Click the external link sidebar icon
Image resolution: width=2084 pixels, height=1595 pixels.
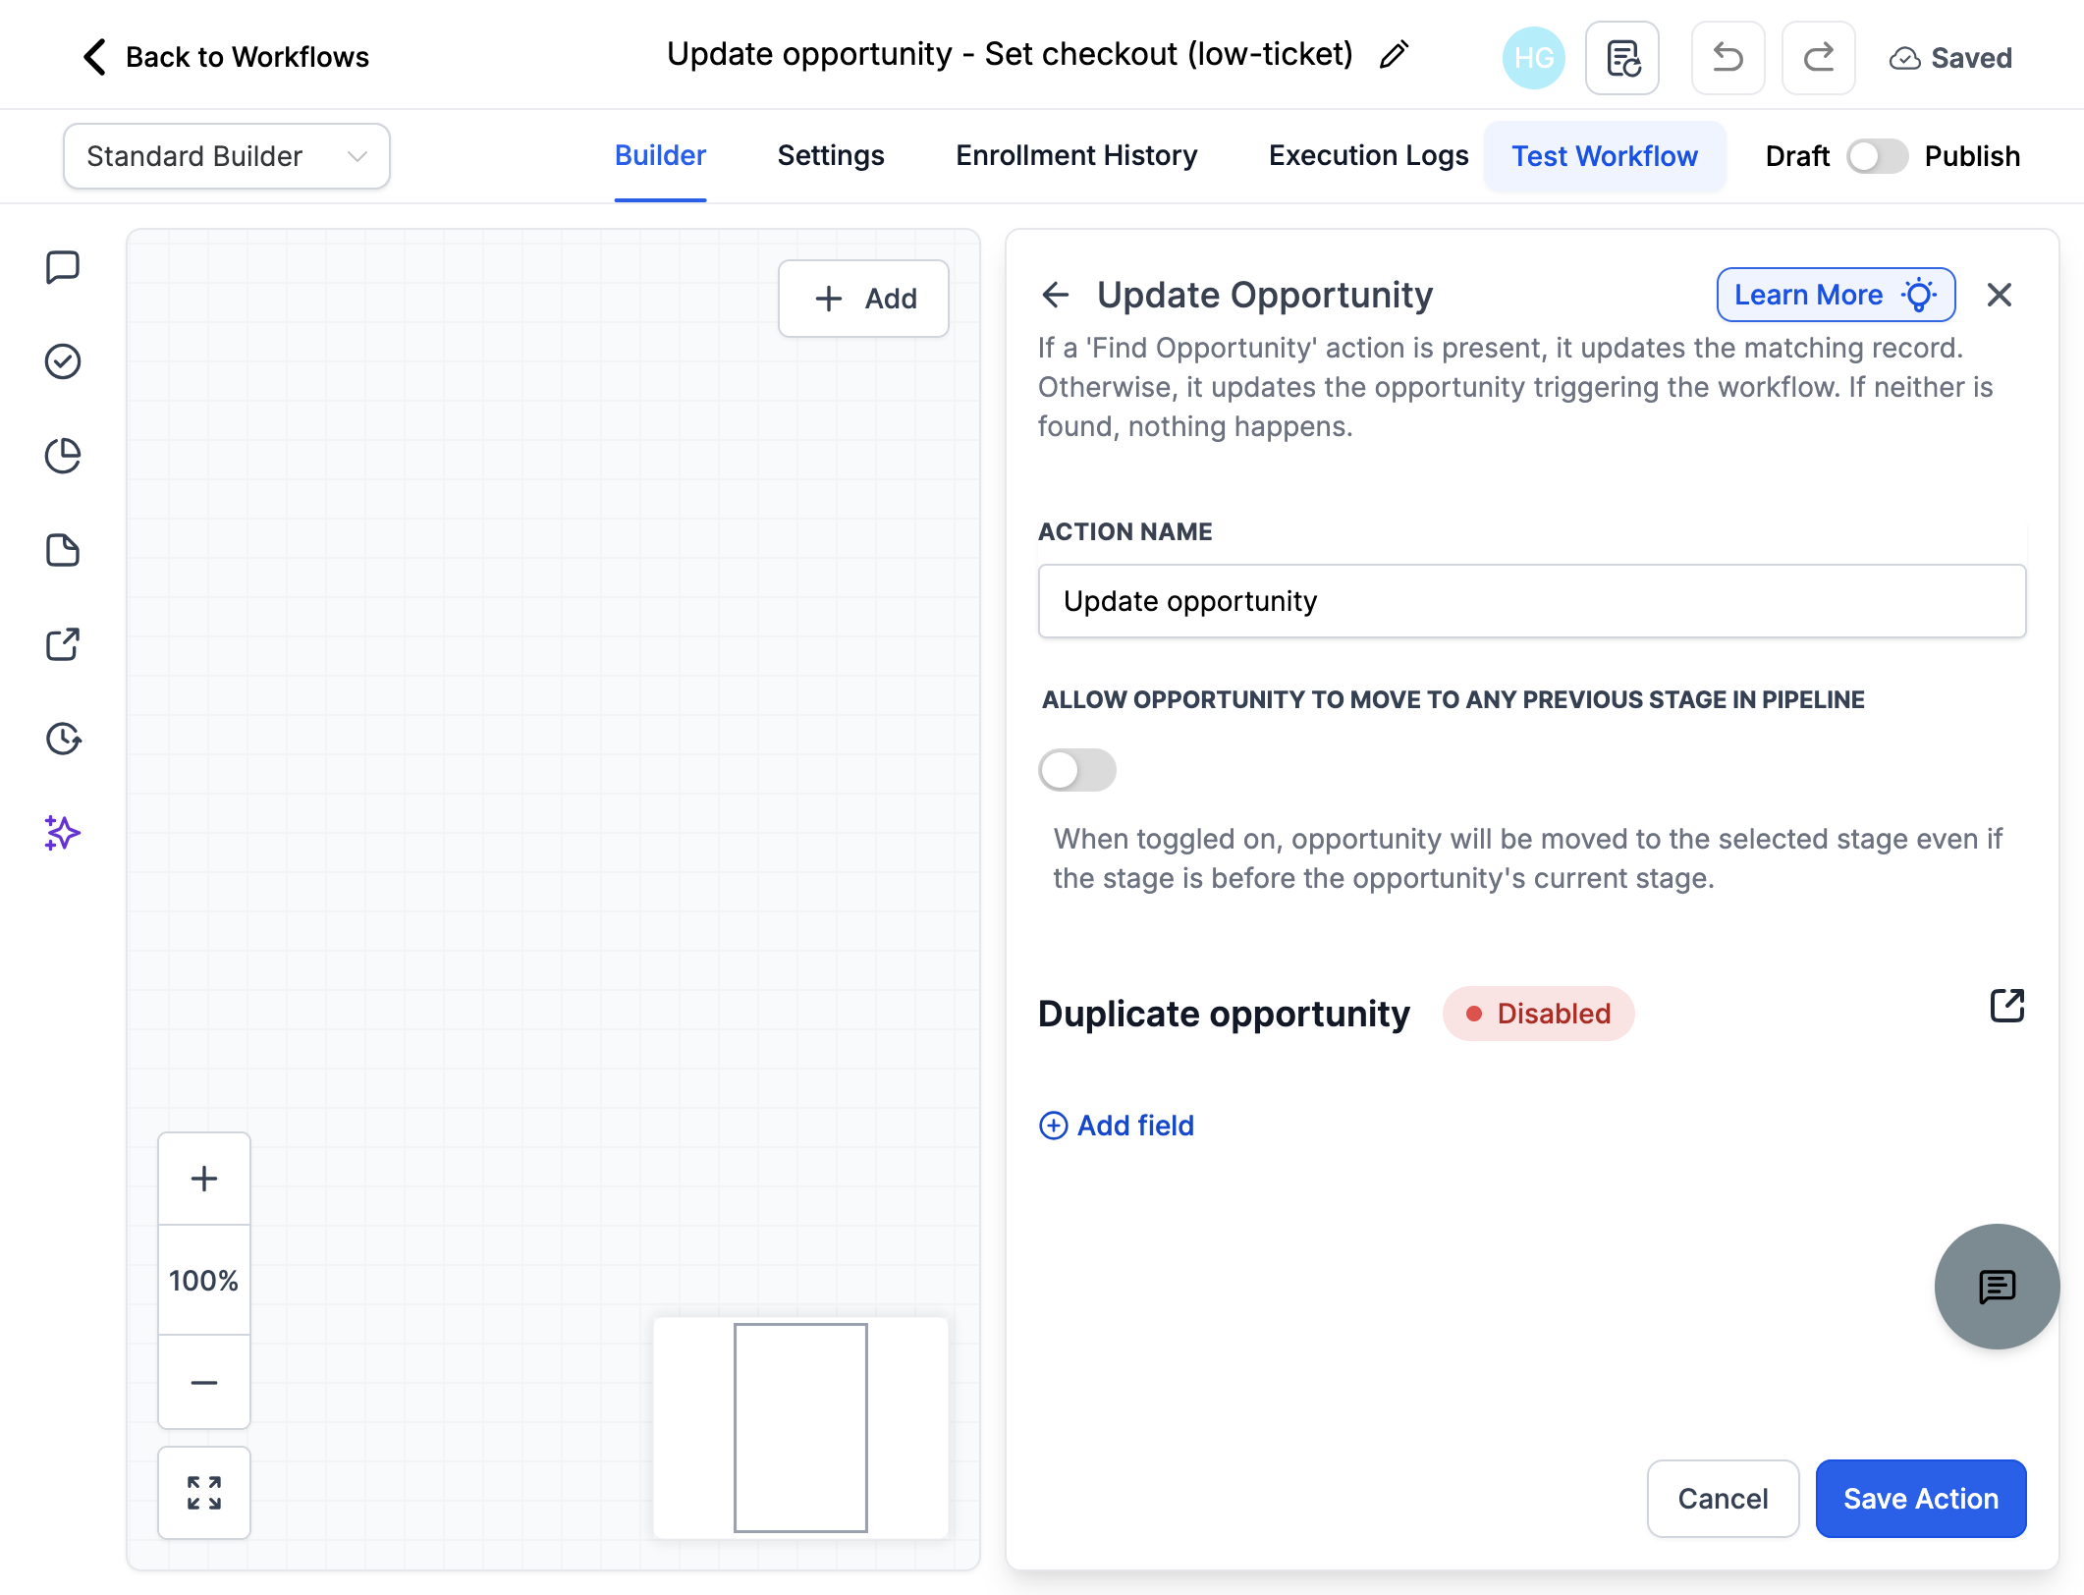click(x=63, y=644)
